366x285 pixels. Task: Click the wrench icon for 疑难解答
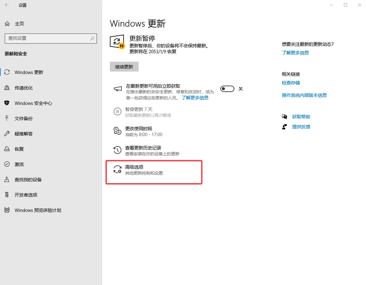[x=7, y=134]
